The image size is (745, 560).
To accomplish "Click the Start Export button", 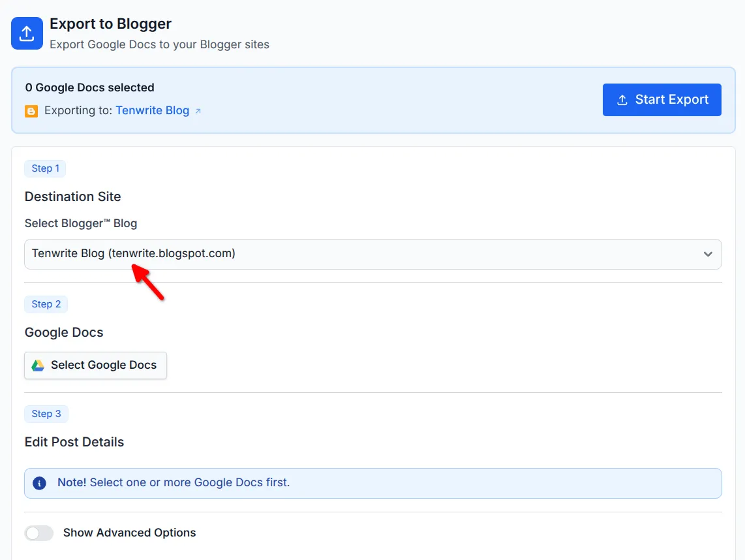I will (661, 99).
